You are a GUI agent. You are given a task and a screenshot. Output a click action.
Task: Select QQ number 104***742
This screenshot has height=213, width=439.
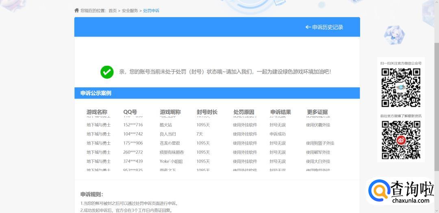point(133,134)
